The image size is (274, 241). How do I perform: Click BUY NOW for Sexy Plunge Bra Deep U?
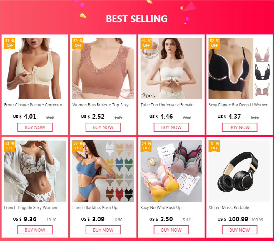point(240,127)
